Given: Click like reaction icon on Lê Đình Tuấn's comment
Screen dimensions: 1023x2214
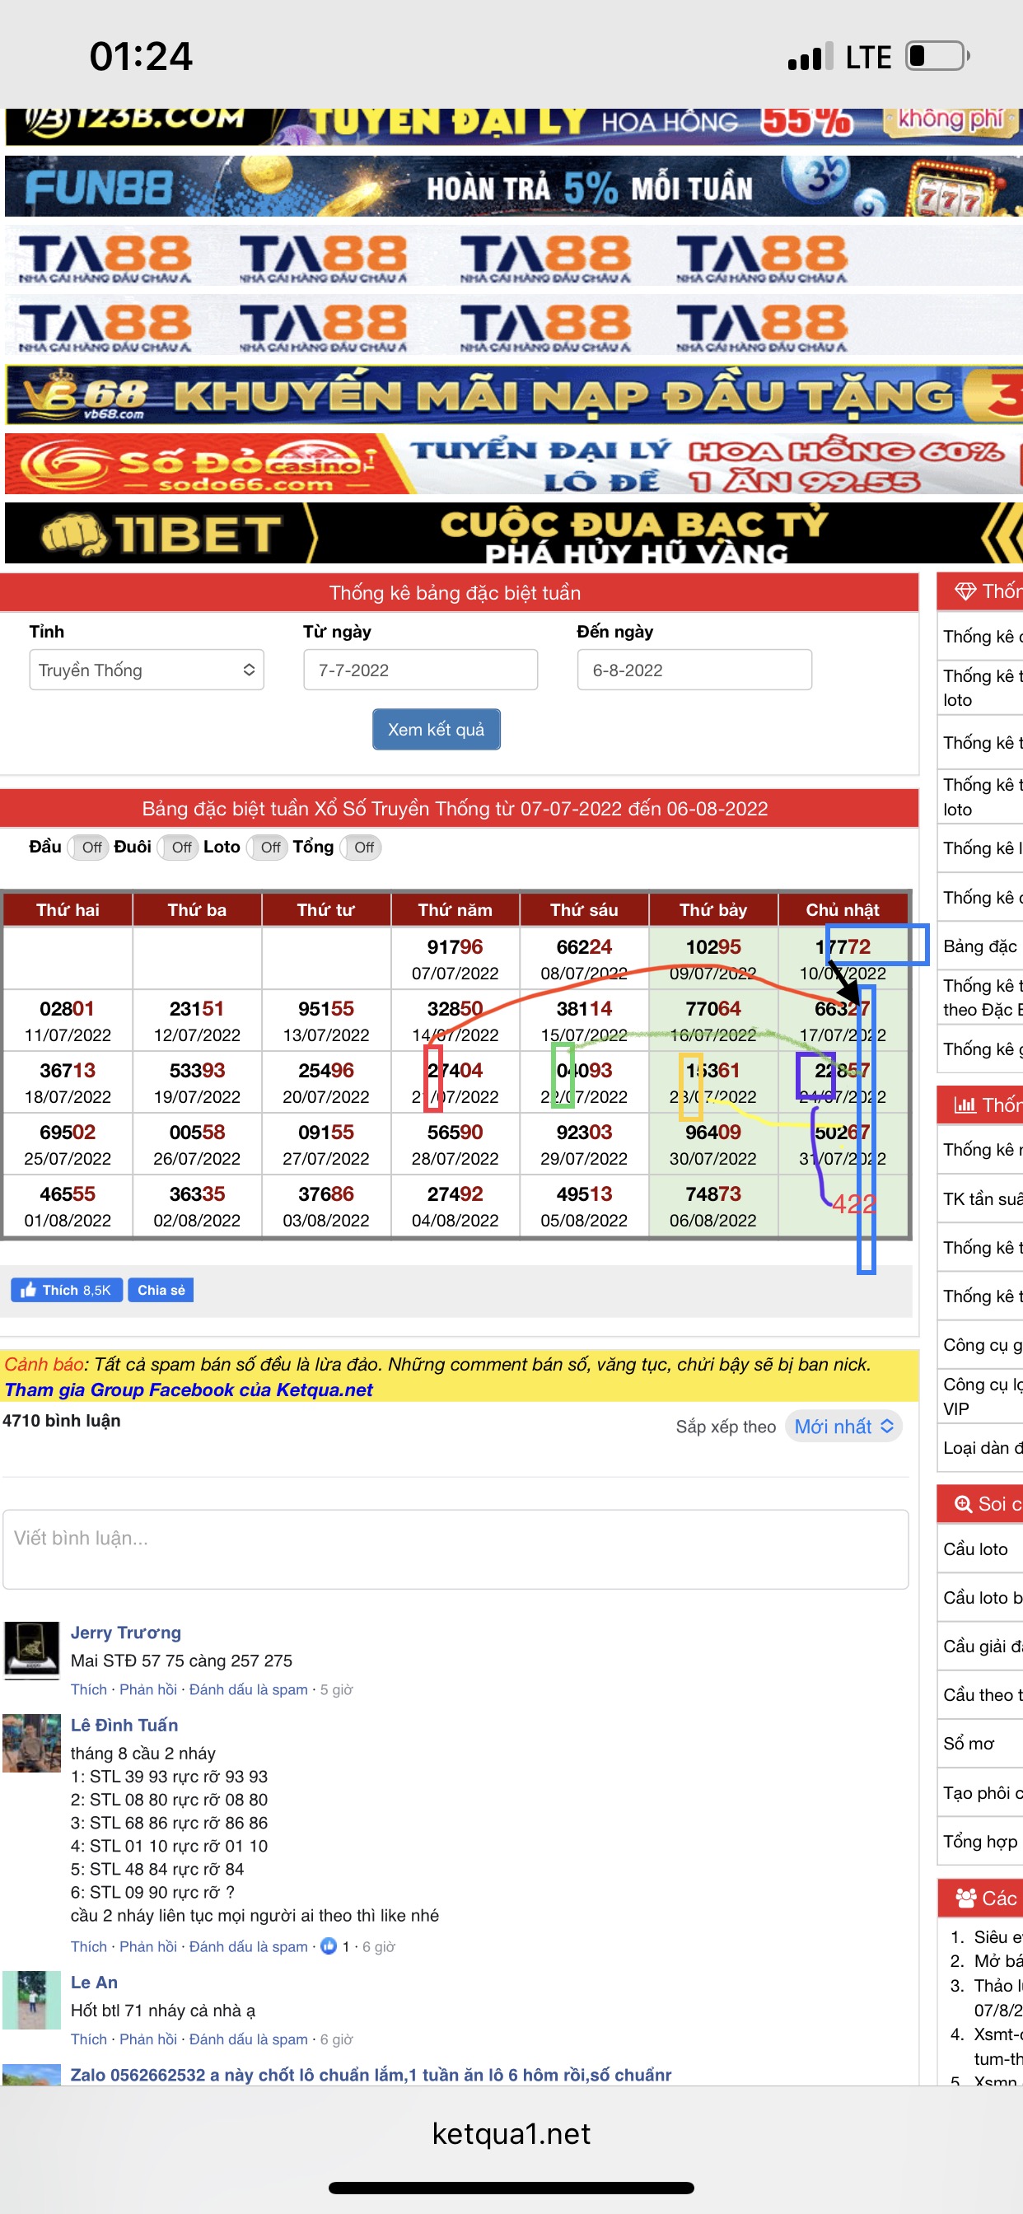Looking at the screenshot, I should tap(329, 1945).
